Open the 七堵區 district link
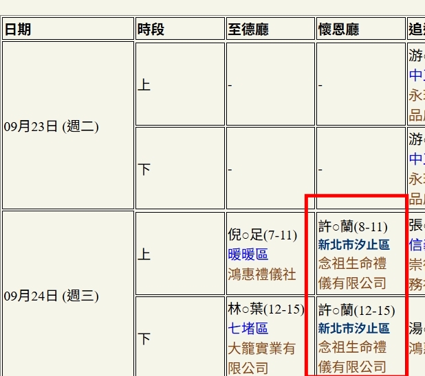 coord(248,329)
